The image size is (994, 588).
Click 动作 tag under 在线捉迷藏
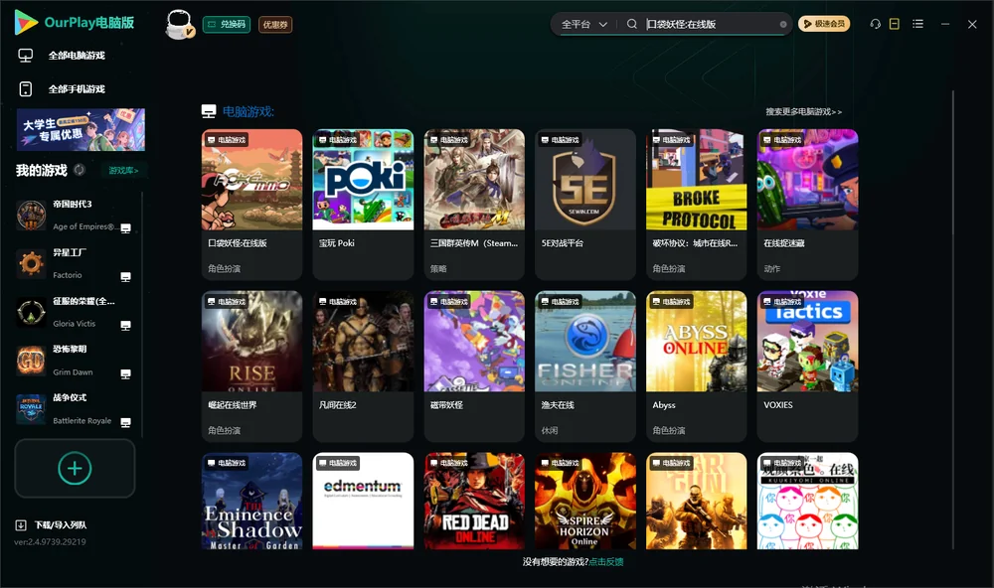coord(772,268)
